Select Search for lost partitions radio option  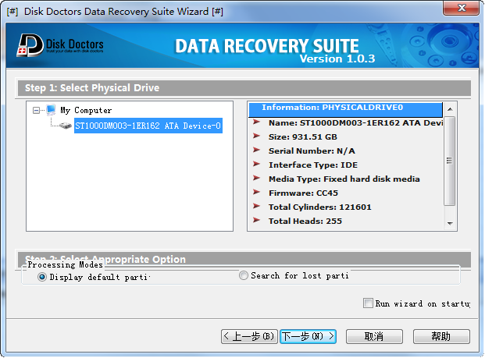(244, 275)
